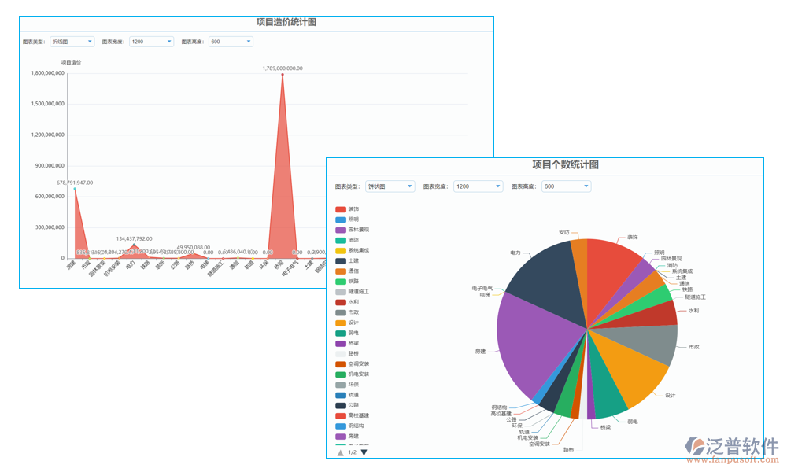The image size is (787, 472).
Task: Click the 49,950,088.00 data label
Action: (194, 247)
